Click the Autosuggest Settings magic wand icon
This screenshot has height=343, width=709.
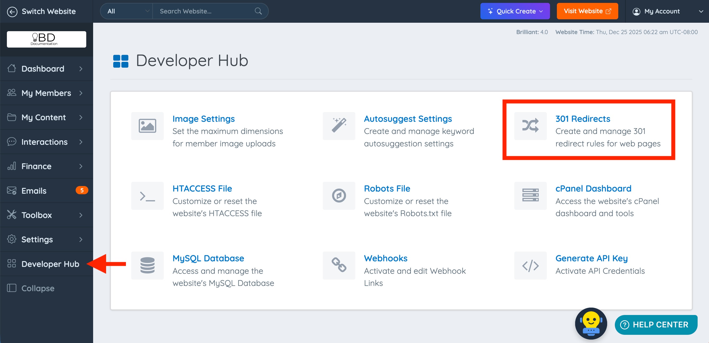tap(339, 126)
